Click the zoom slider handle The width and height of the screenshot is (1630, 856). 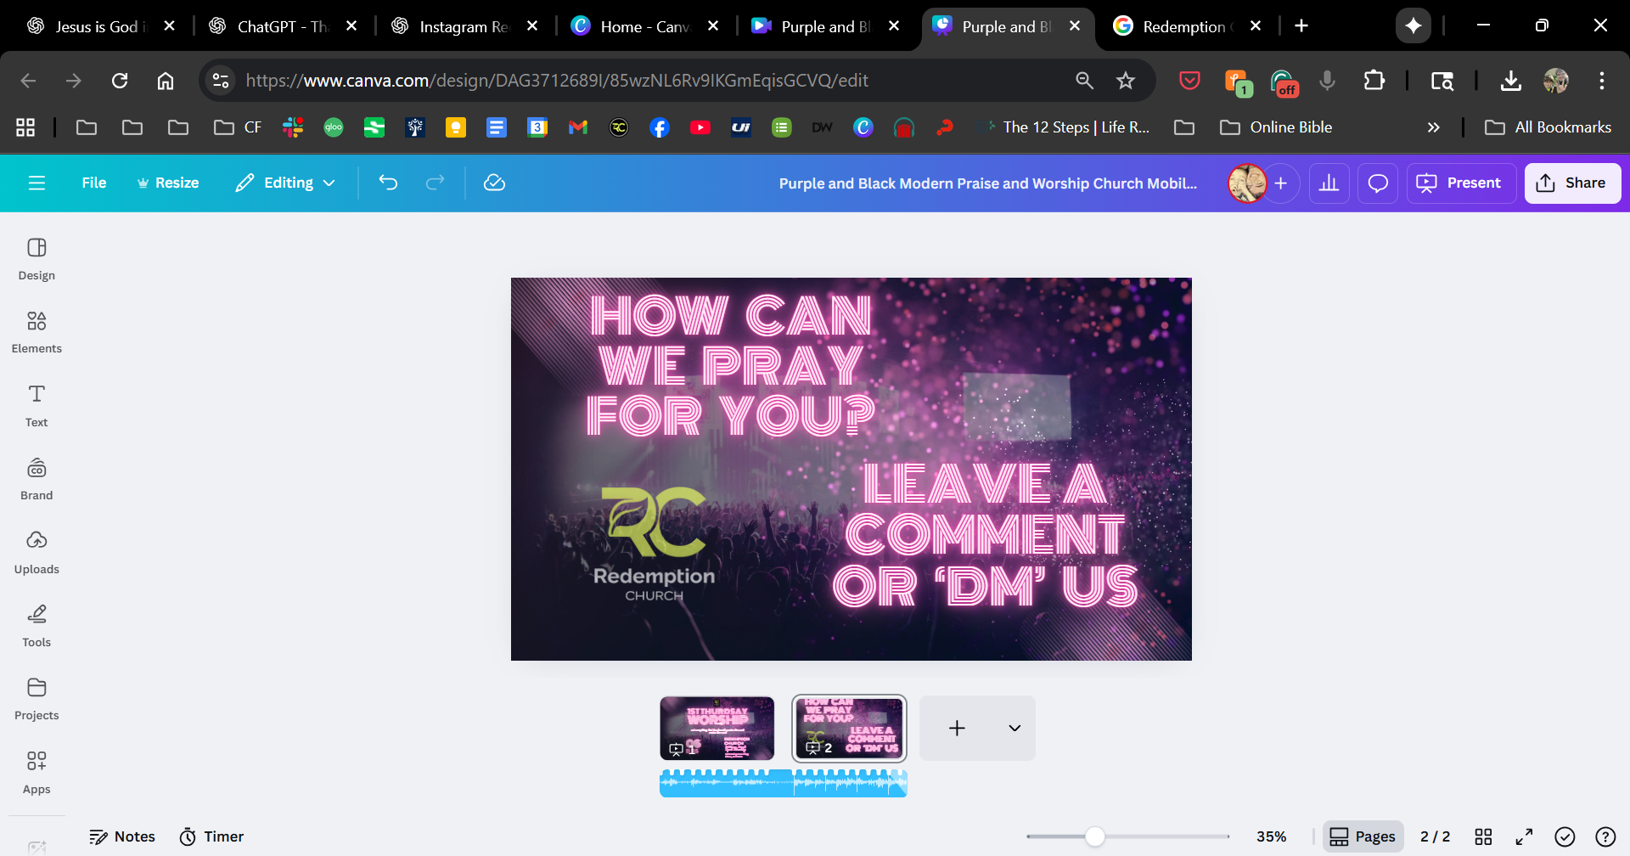pyautogui.click(x=1095, y=836)
